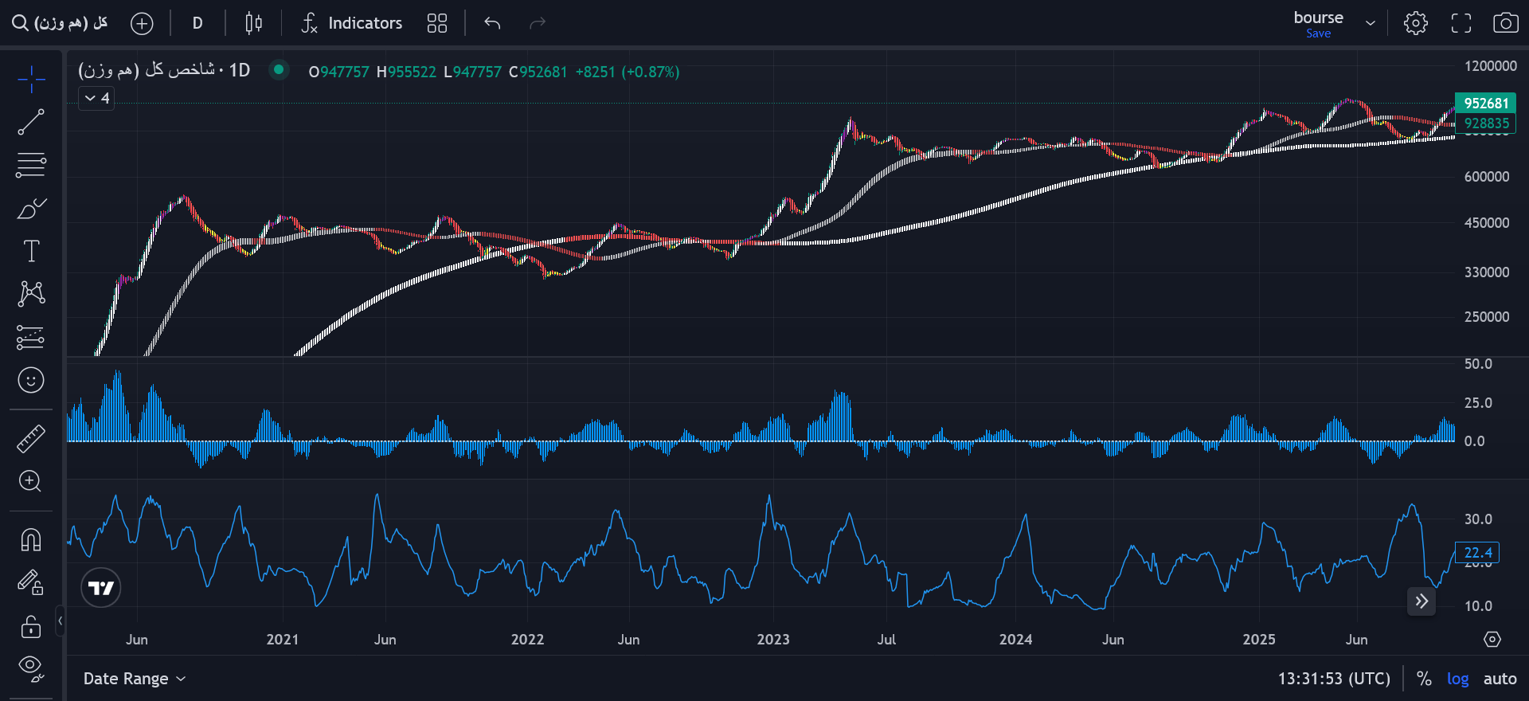The height and width of the screenshot is (701, 1529).
Task: Toggle log scale on price axis
Action: coord(1458,679)
